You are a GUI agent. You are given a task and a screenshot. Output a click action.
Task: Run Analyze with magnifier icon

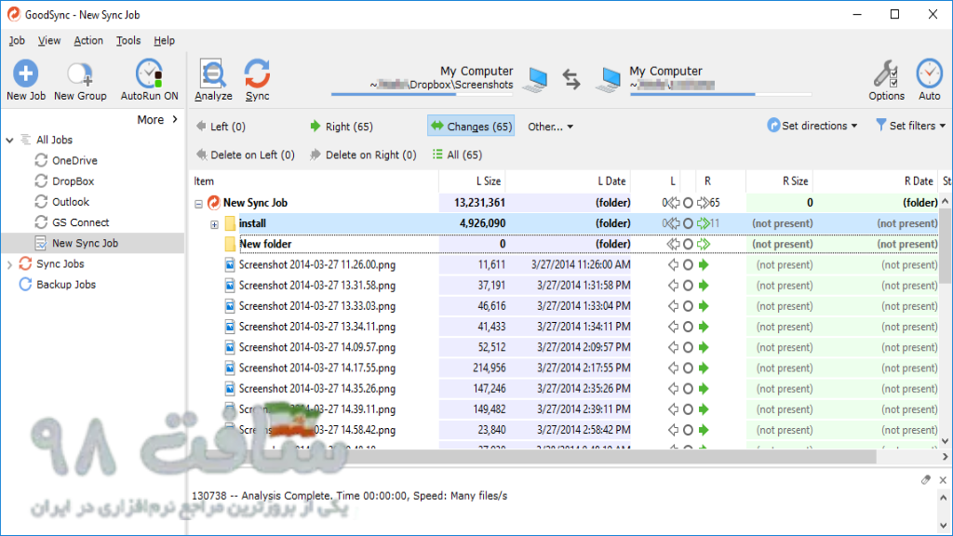(x=213, y=74)
